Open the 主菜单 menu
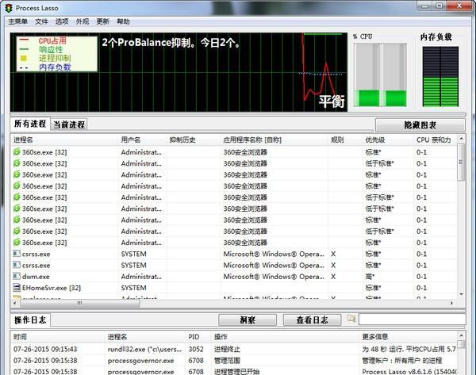Viewport: 476px width, 375px height. (18, 21)
